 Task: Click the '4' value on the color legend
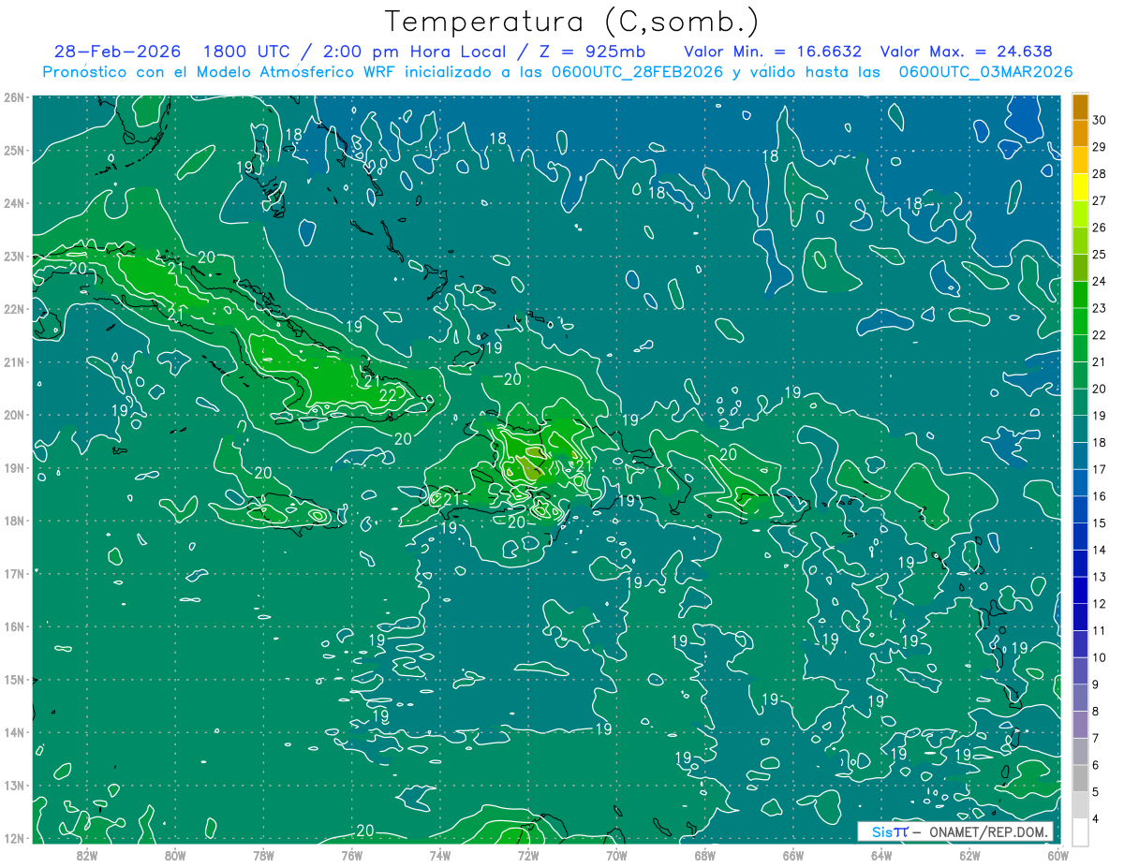[x=1097, y=819]
